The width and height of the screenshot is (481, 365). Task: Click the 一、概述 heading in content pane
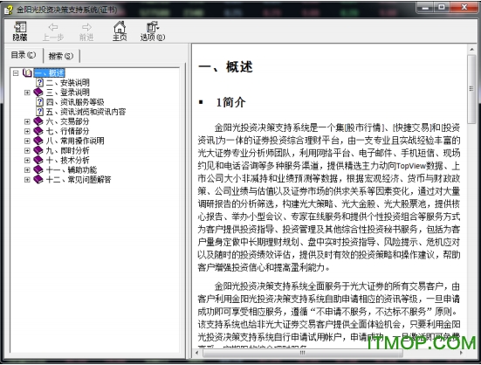click(x=225, y=67)
